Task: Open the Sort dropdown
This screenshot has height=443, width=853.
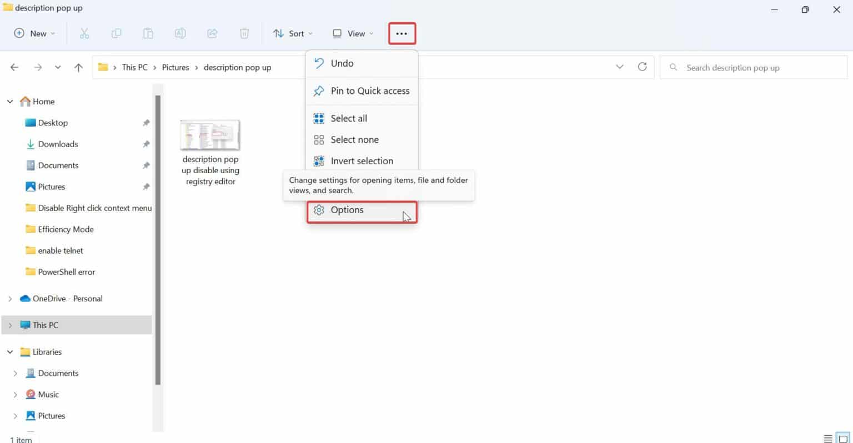Action: 293,33
